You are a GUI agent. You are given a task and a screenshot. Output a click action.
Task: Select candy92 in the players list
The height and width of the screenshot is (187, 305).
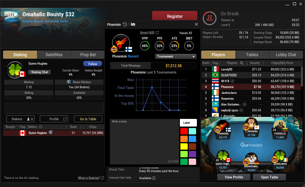251,69
